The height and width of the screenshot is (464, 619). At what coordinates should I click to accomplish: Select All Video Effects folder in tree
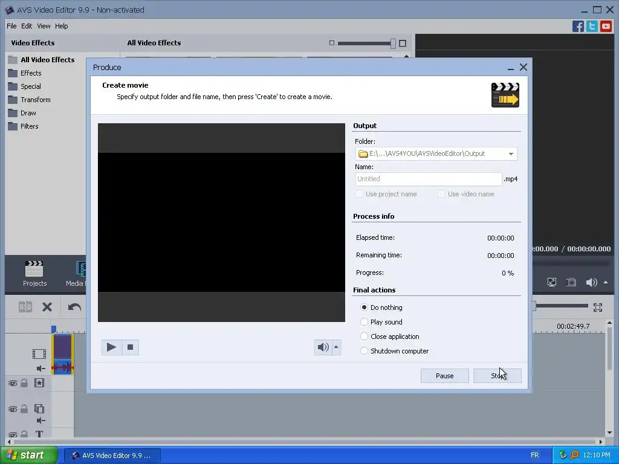click(42, 60)
